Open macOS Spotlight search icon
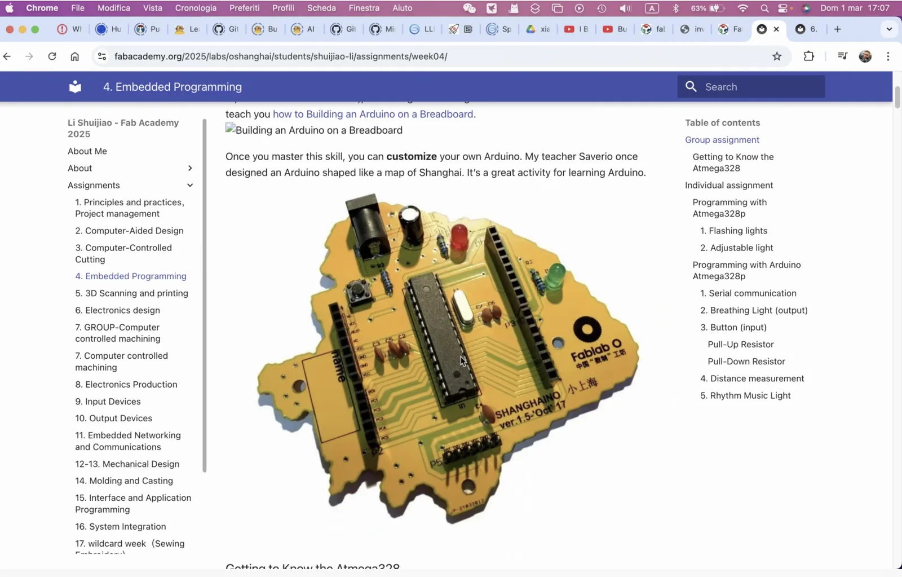Screen dimensions: 902x577 (764, 8)
